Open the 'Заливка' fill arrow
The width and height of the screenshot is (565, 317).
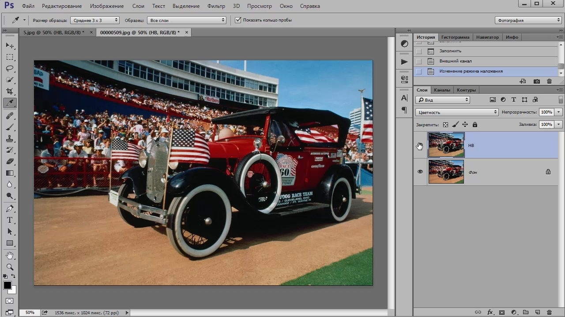tap(559, 125)
